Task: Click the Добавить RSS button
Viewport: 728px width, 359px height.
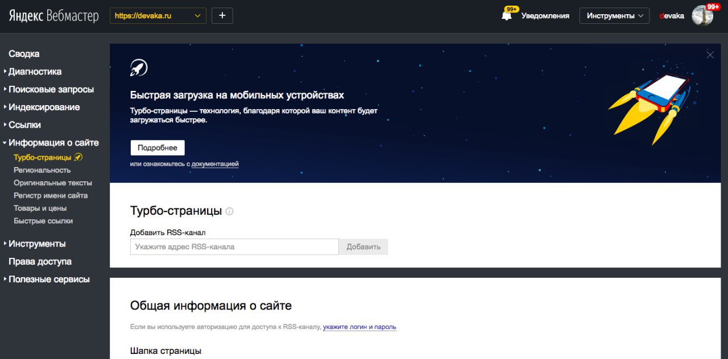Action: [363, 247]
